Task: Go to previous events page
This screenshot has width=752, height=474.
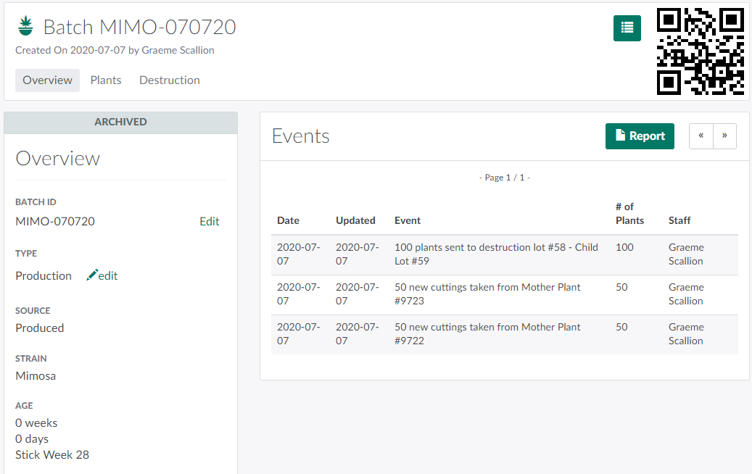Action: pyautogui.click(x=701, y=136)
